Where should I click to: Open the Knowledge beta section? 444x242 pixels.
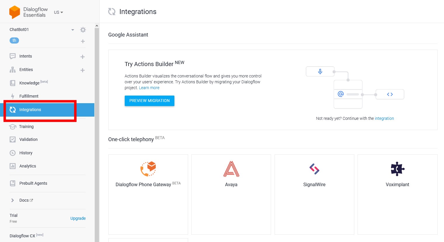click(x=34, y=83)
